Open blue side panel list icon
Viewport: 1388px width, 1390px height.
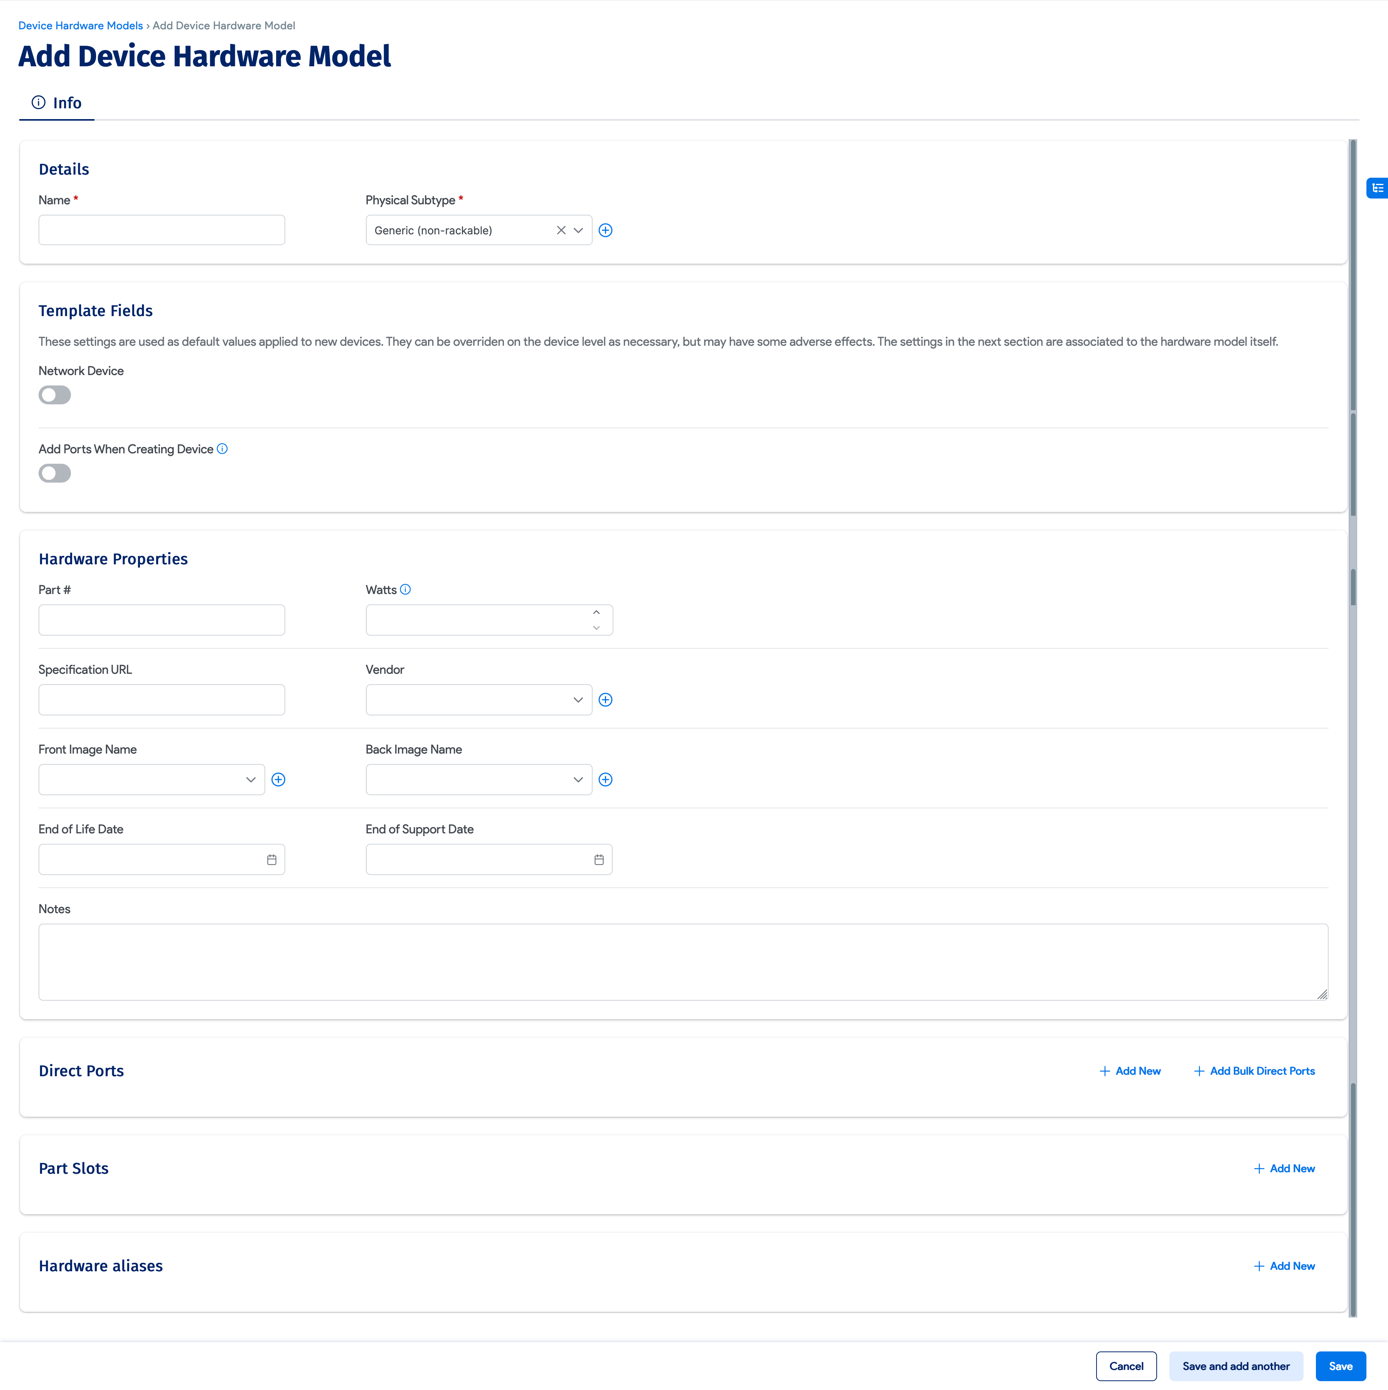pos(1376,188)
